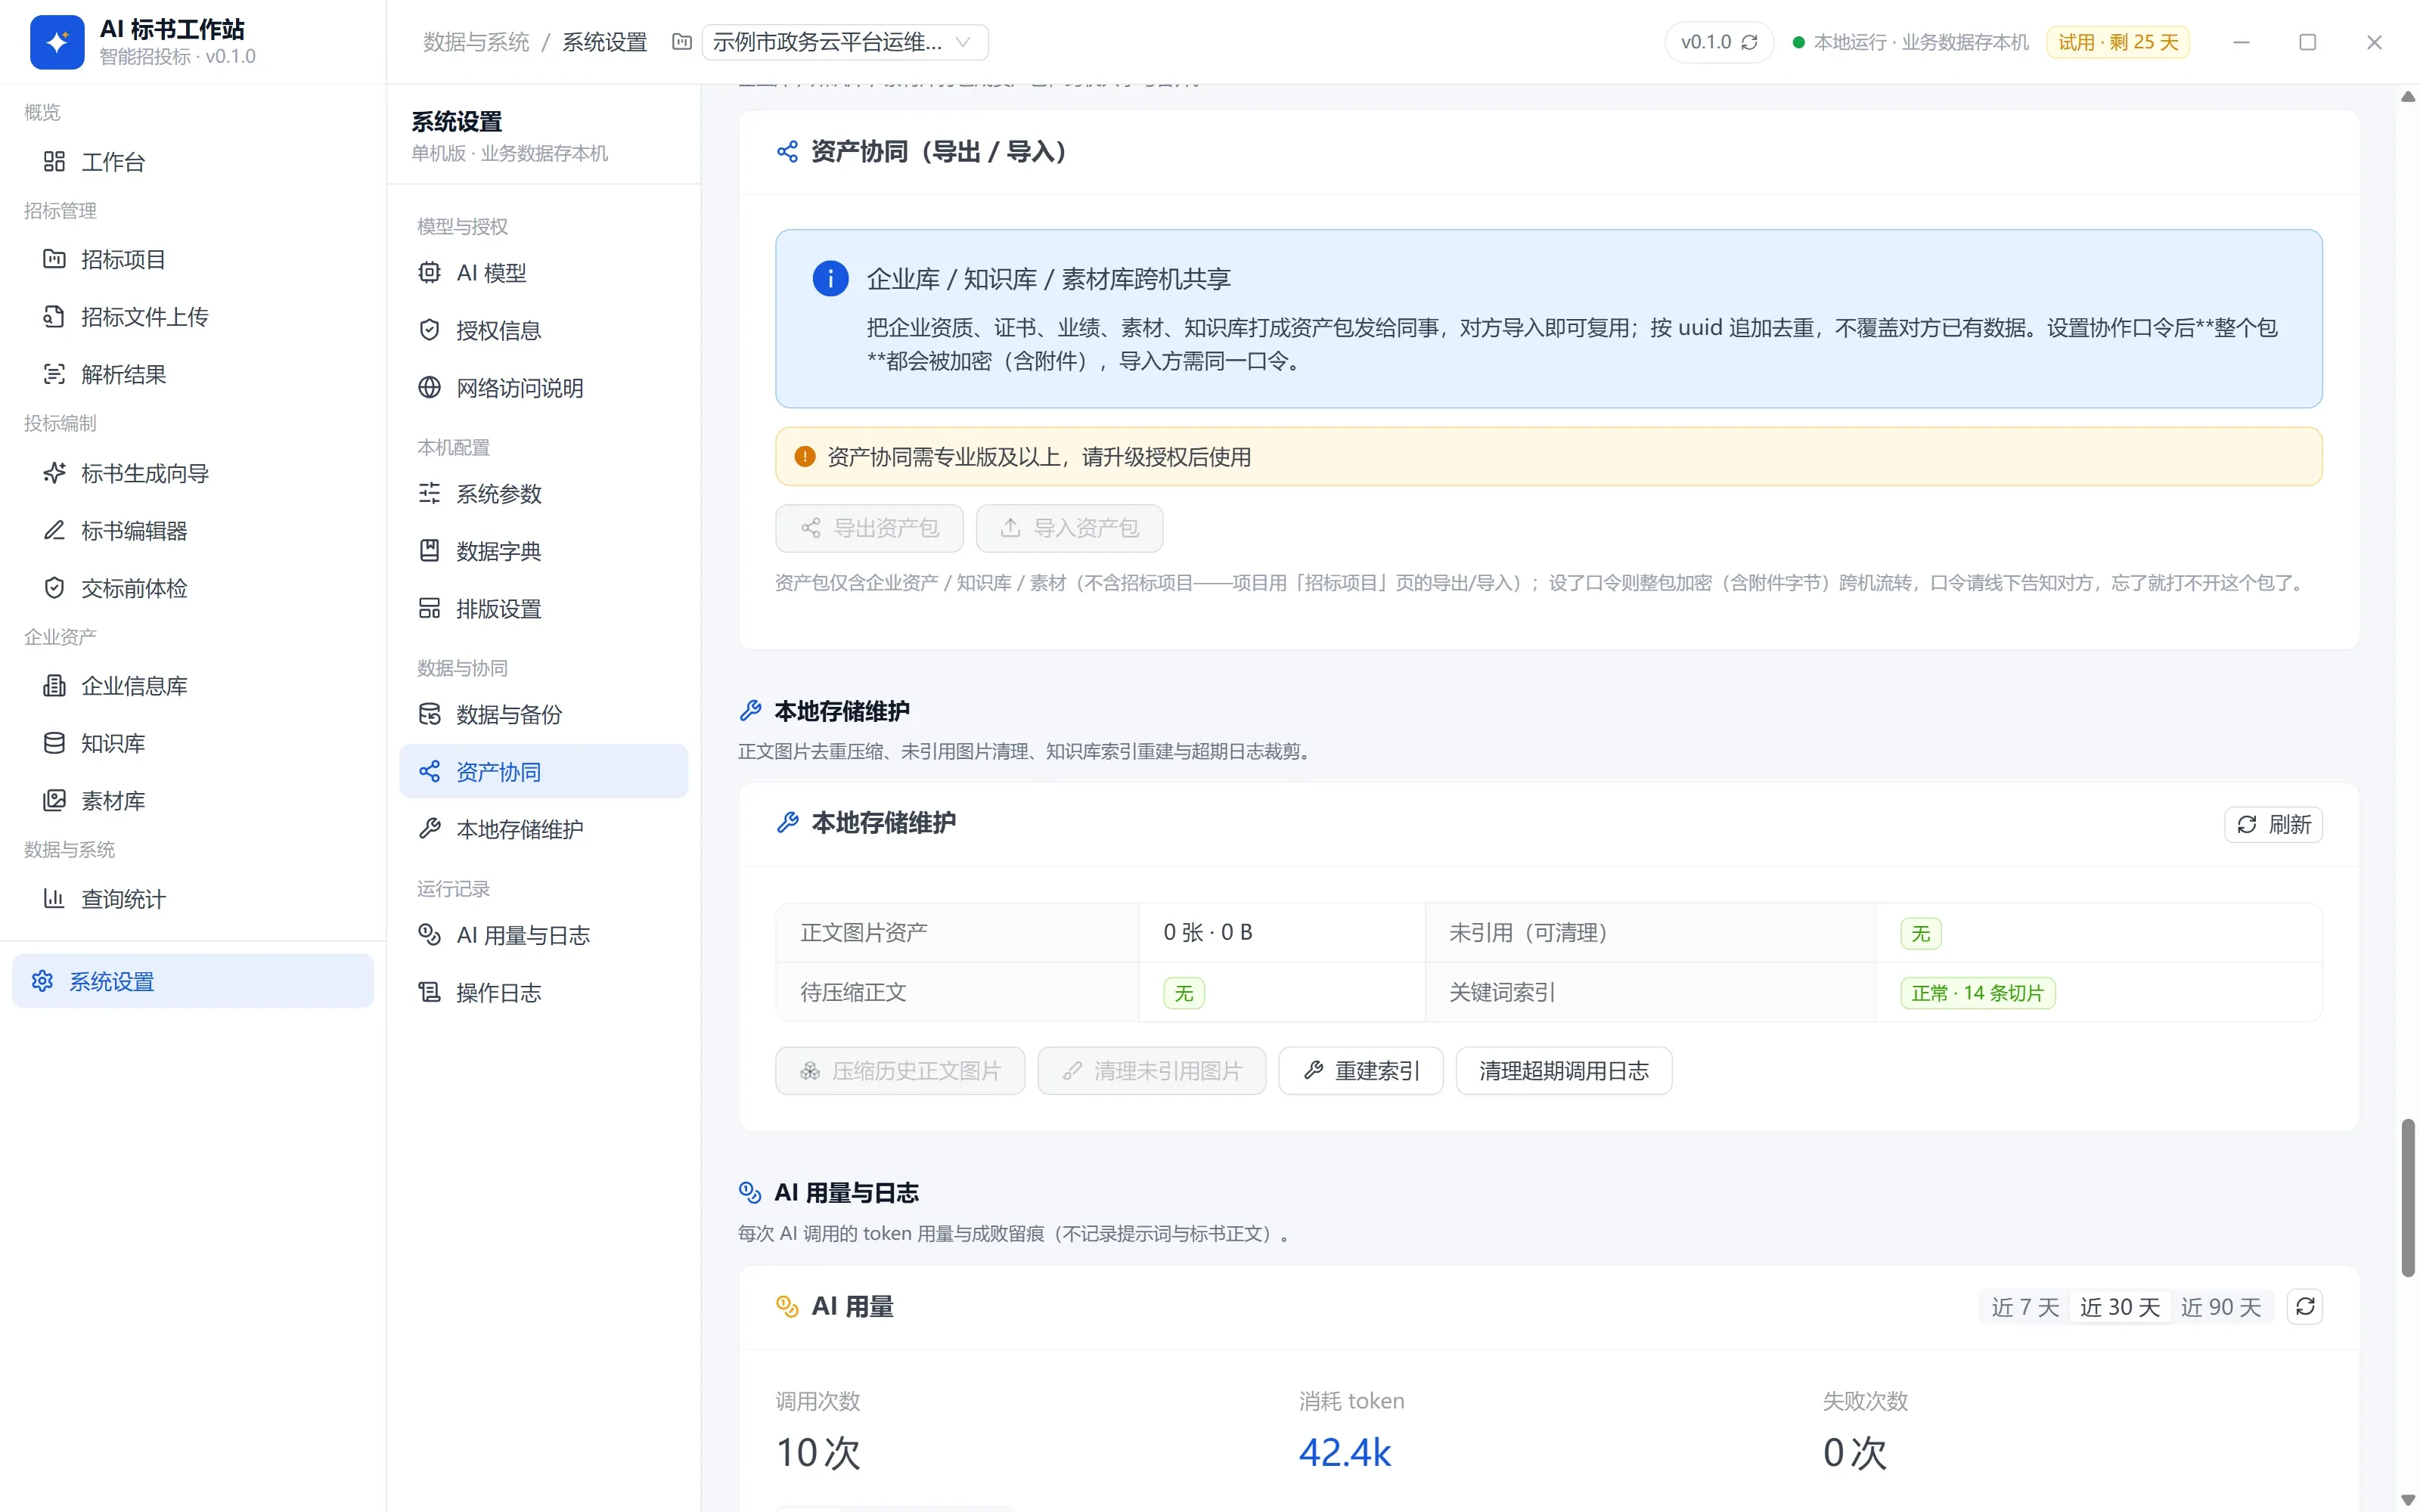Open 查询统计 page
The image size is (2420, 1512).
coord(193,899)
